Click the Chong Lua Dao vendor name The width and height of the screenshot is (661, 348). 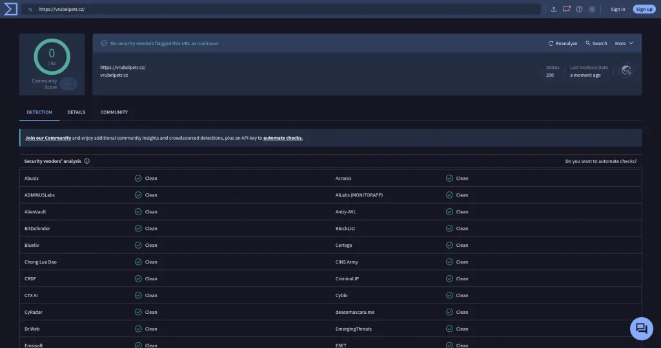[x=41, y=262]
